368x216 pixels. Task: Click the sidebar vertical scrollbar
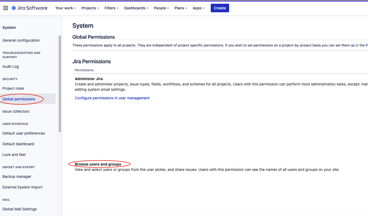click(60, 84)
